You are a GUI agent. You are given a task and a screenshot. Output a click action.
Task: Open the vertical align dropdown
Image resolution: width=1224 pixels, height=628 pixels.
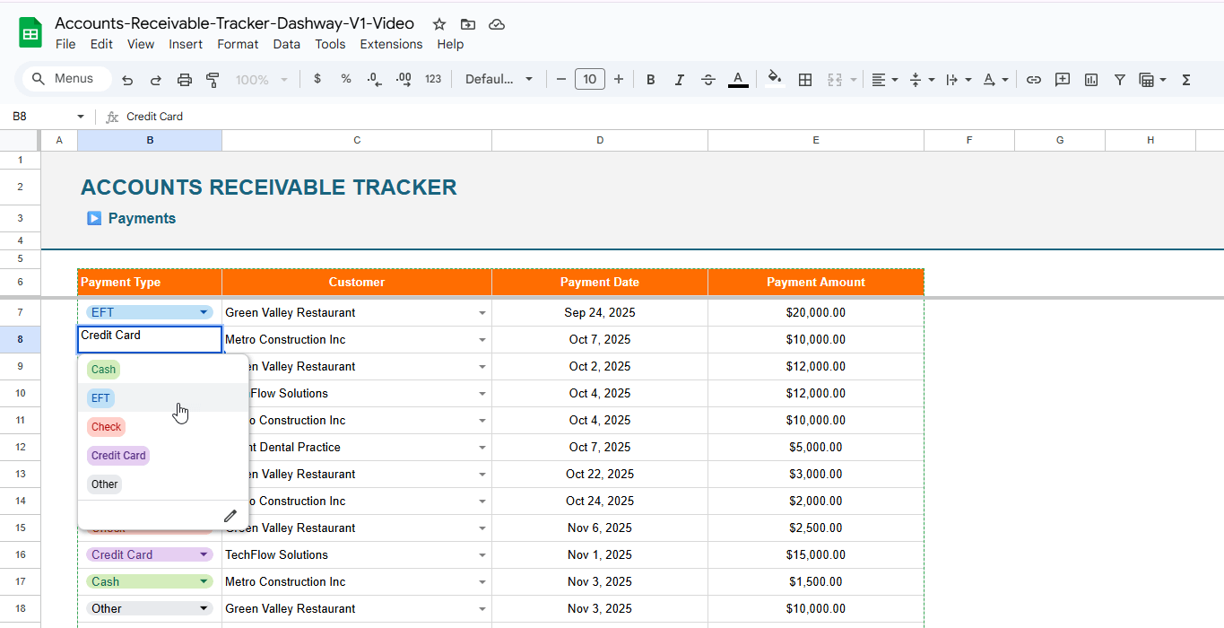[922, 80]
